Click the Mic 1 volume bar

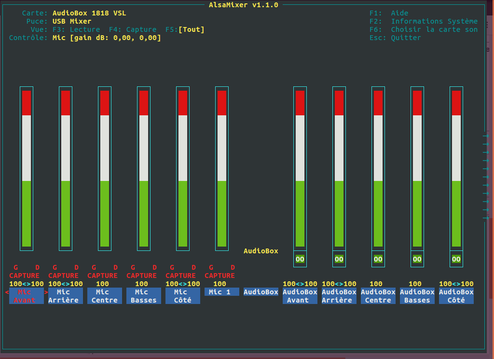click(222, 168)
